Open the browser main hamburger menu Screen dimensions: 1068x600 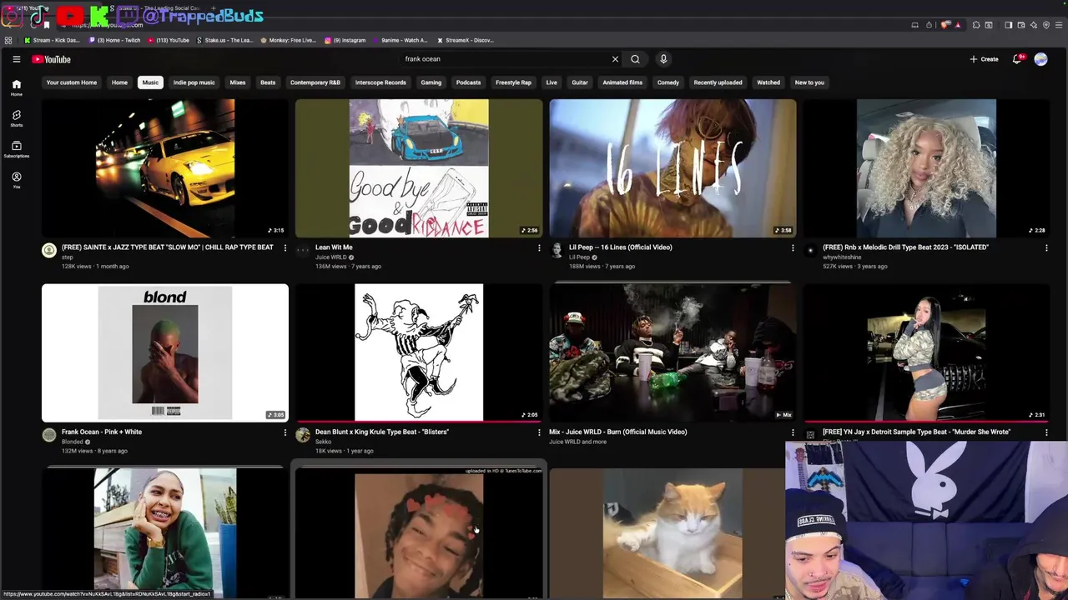pos(1058,25)
